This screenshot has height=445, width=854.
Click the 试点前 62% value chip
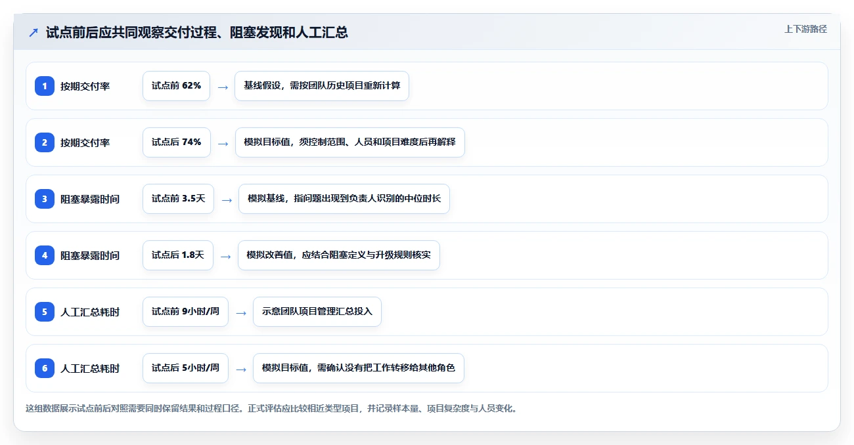[x=176, y=86]
